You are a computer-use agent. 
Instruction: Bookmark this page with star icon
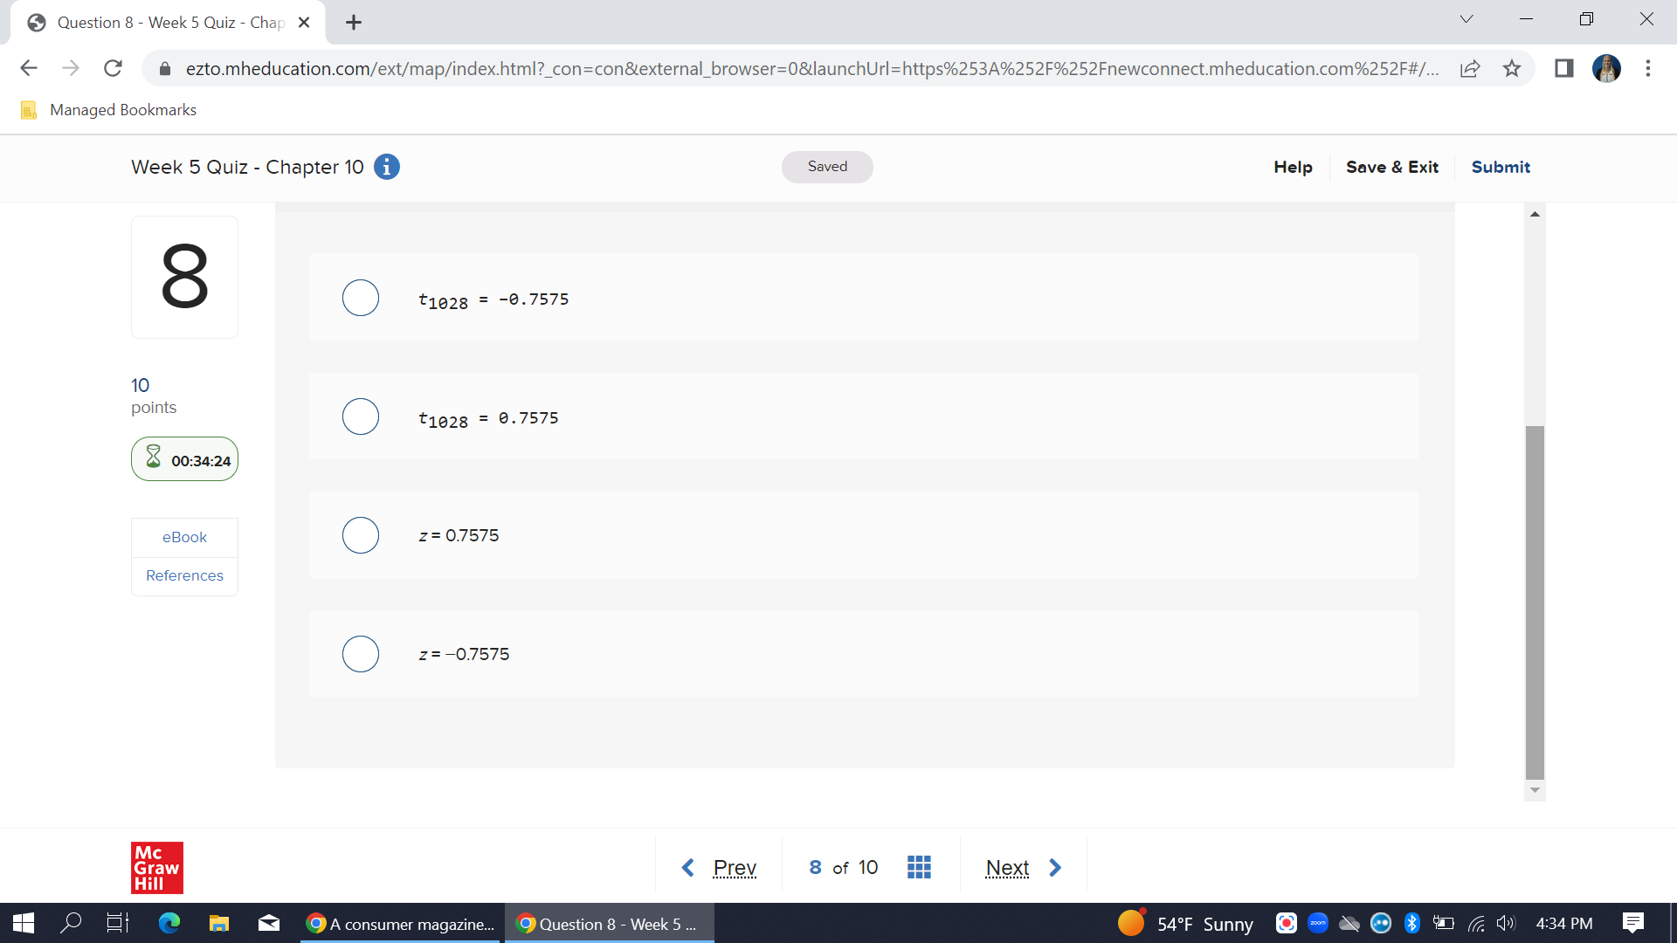(1512, 68)
